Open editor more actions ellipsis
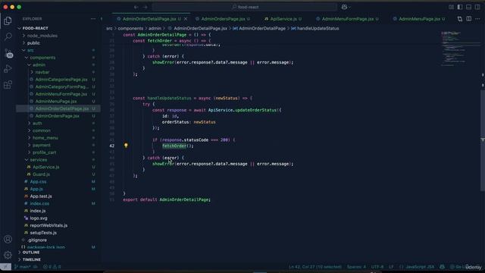 pyautogui.click(x=478, y=19)
